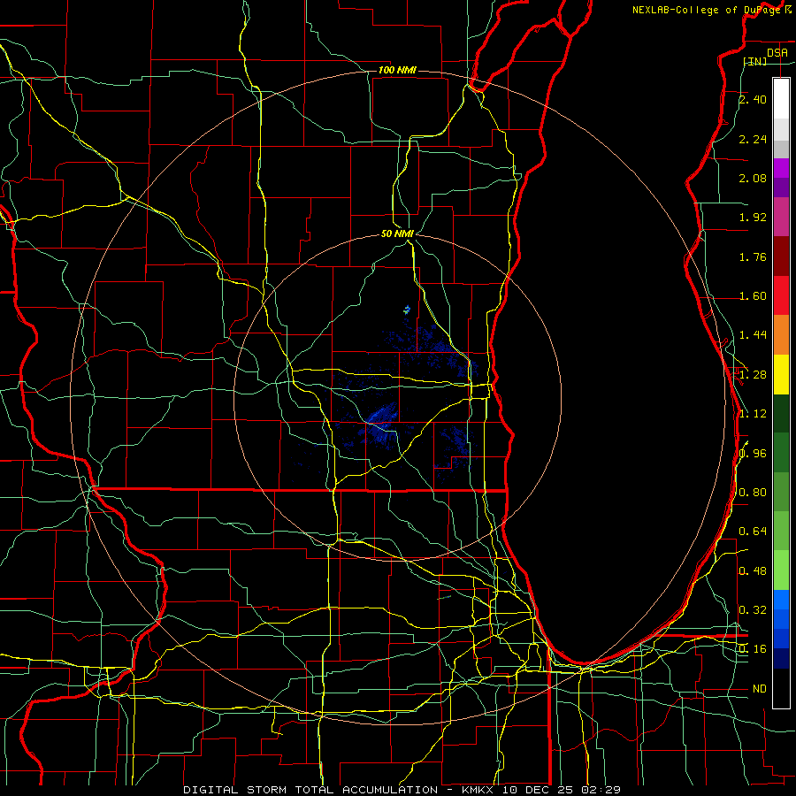
Task: Pick the black ND swatch in legend
Action: pyautogui.click(x=781, y=688)
